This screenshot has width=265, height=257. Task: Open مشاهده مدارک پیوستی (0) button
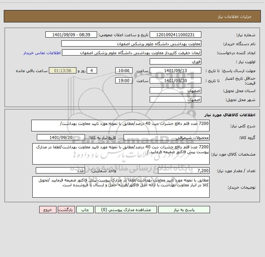(126, 209)
